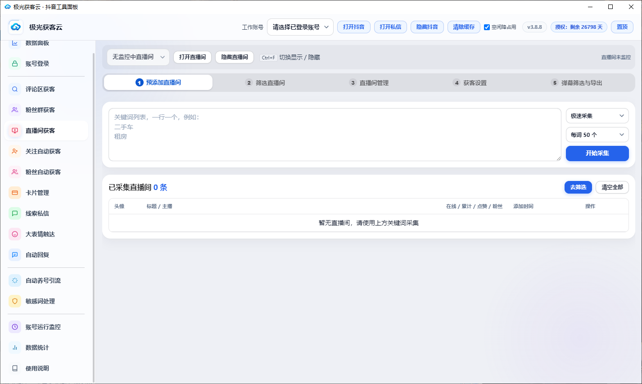Viewport: 642px width, 384px height.
Task: Click the 头像 column header
Action: (x=119, y=206)
